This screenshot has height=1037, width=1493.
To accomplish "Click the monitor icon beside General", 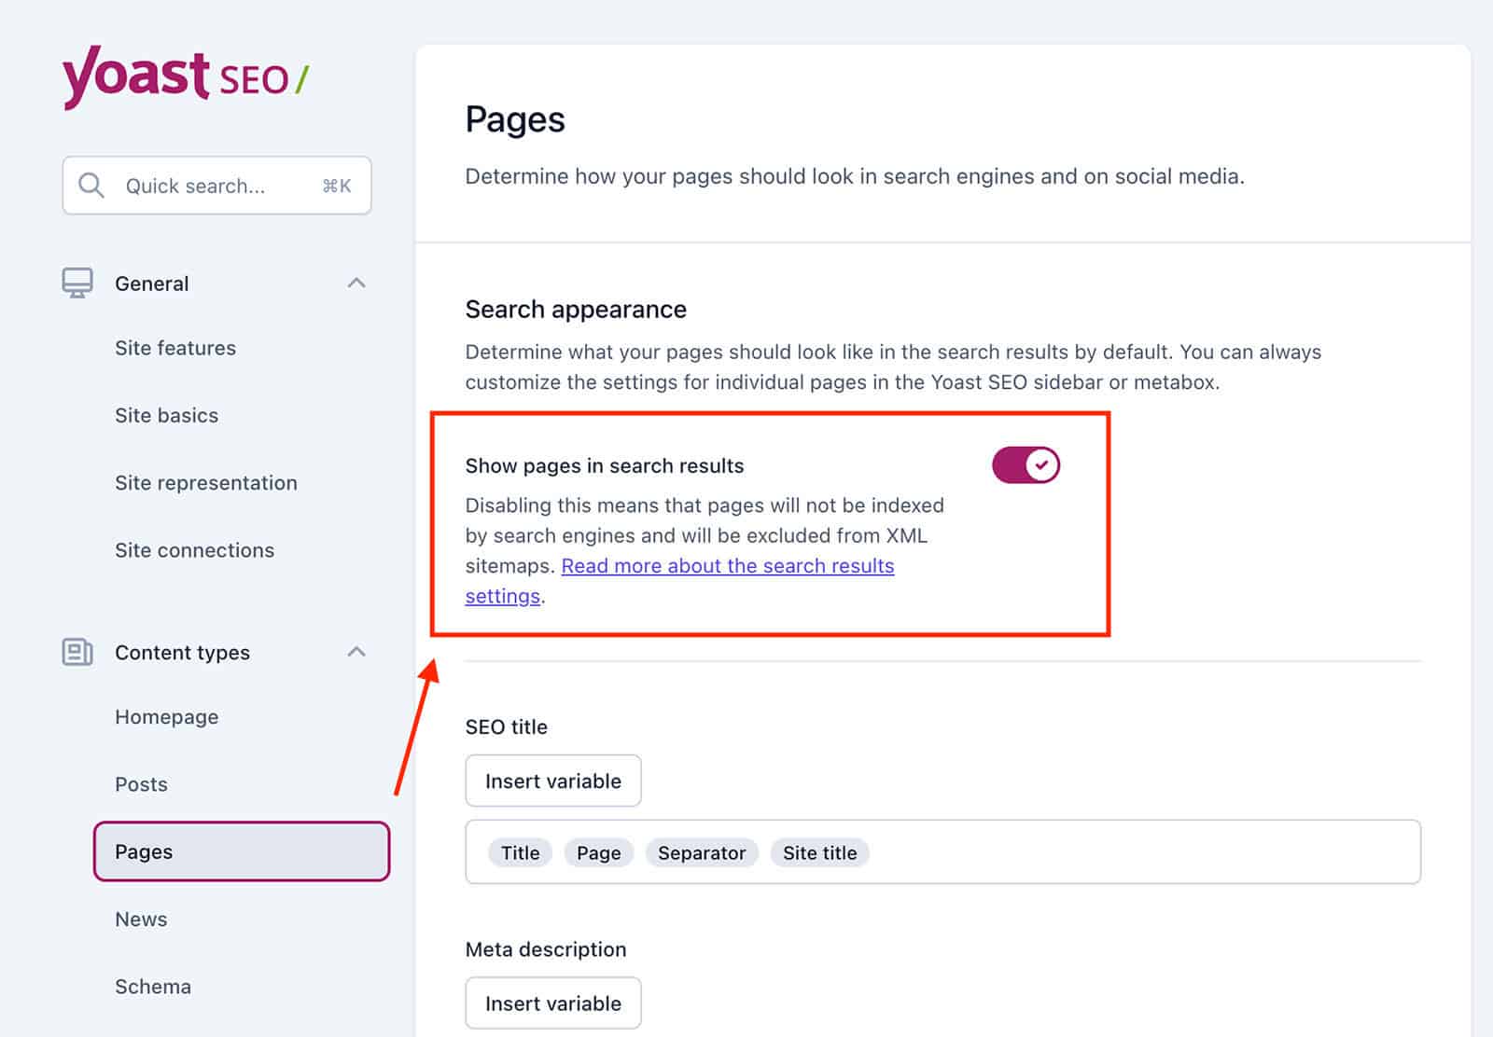I will point(77,282).
